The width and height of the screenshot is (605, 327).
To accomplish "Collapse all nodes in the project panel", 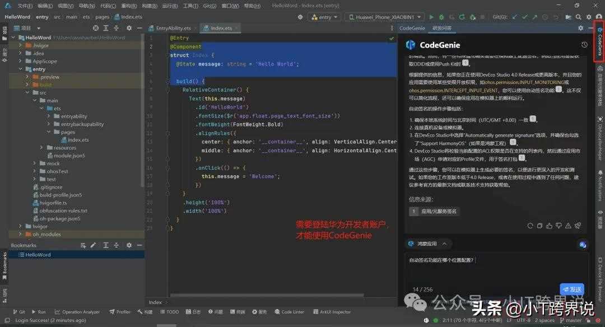I will pyautogui.click(x=116, y=28).
